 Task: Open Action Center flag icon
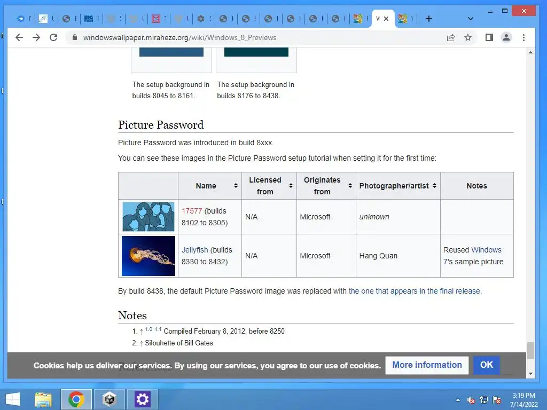[497, 400]
